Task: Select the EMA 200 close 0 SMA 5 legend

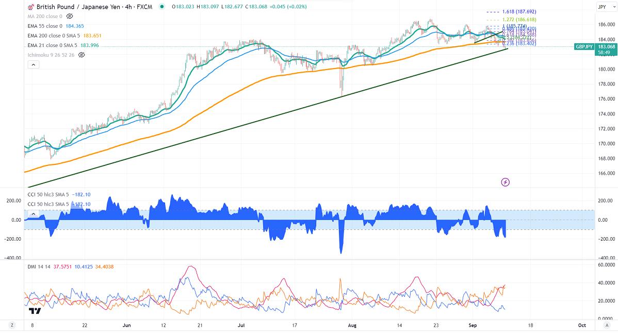Action: pos(54,36)
